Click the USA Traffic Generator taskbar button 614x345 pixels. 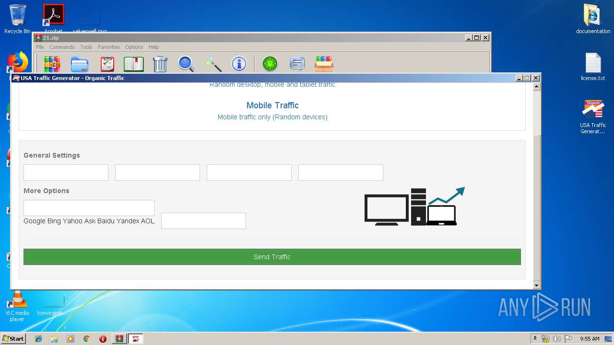pos(135,339)
